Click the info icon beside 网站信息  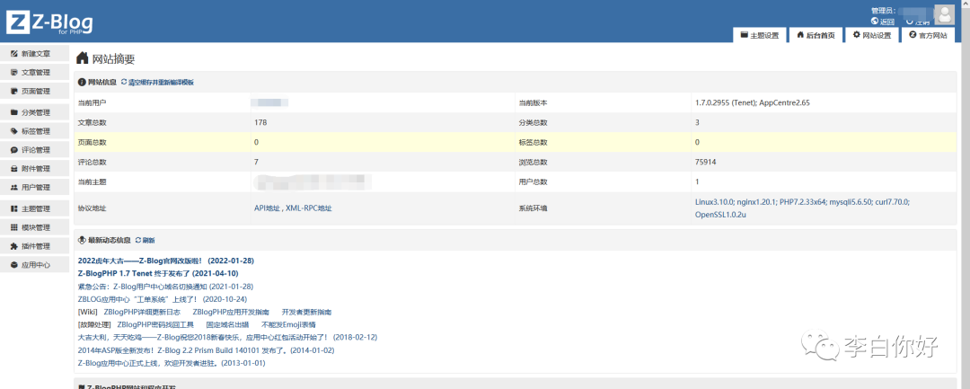click(82, 83)
